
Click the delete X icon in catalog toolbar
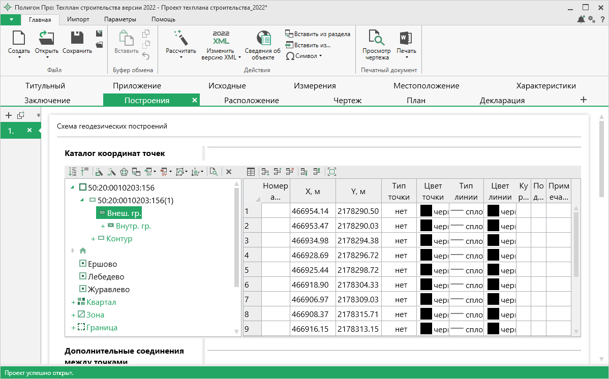(229, 172)
